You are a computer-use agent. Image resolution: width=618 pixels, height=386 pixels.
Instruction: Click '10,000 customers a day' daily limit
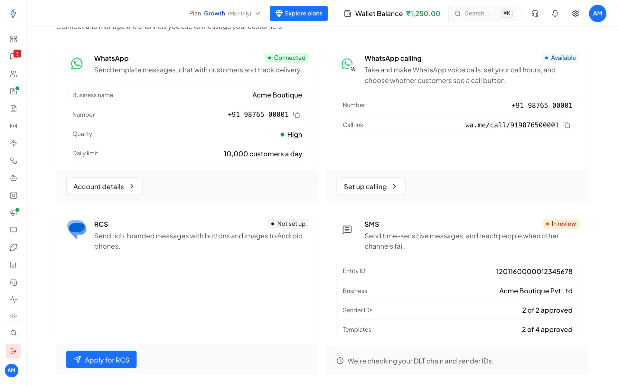[x=263, y=154]
